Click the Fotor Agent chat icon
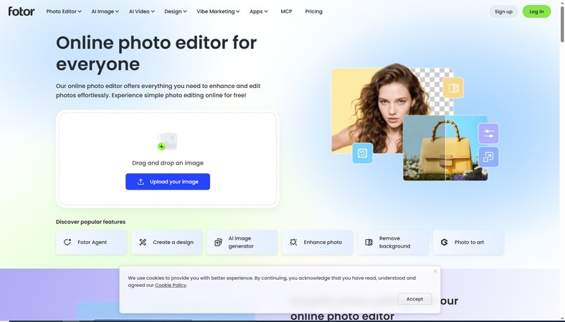This screenshot has height=322, width=565. pyautogui.click(x=67, y=242)
